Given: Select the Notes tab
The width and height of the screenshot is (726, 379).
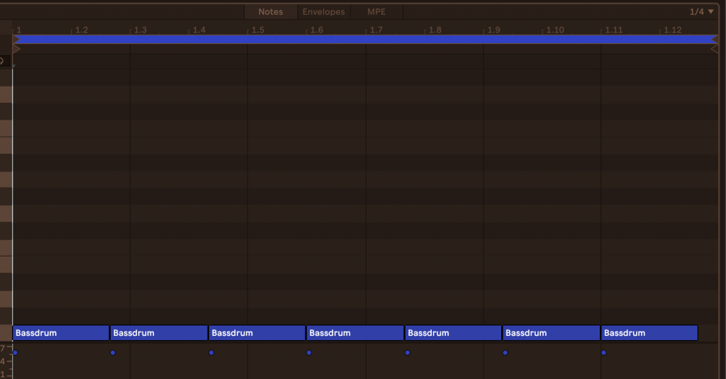Looking at the screenshot, I should click(x=270, y=12).
